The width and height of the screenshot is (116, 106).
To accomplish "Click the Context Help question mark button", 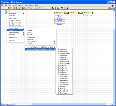I will pos(109,8).
